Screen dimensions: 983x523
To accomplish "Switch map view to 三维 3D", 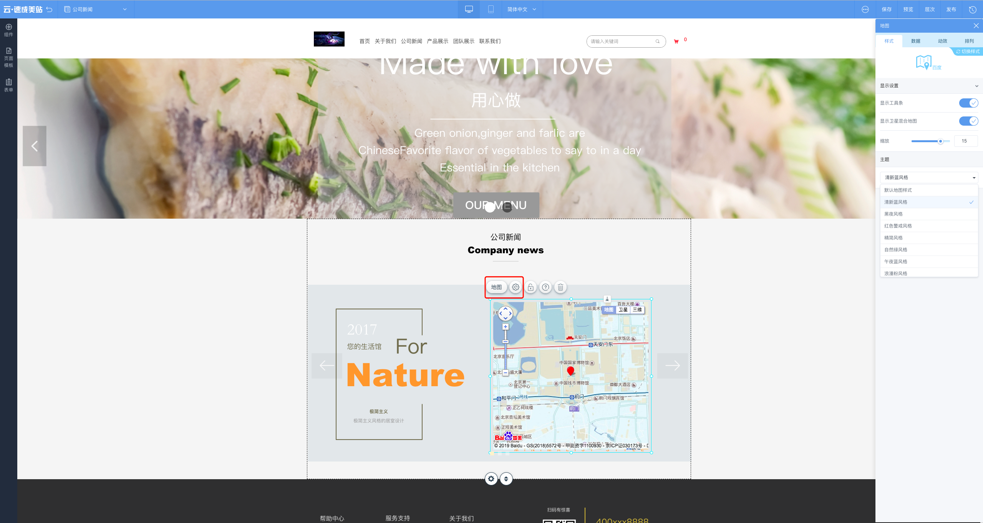I will click(x=637, y=310).
